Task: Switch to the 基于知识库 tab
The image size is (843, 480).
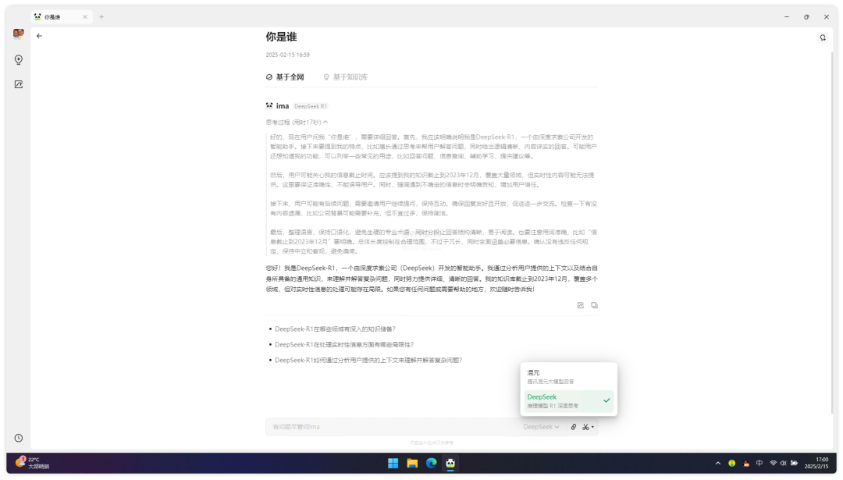Action: click(x=346, y=77)
